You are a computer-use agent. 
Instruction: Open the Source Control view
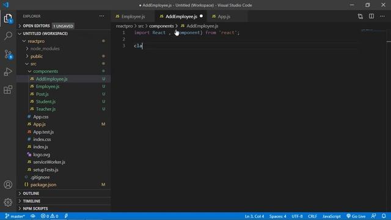coord(8,54)
